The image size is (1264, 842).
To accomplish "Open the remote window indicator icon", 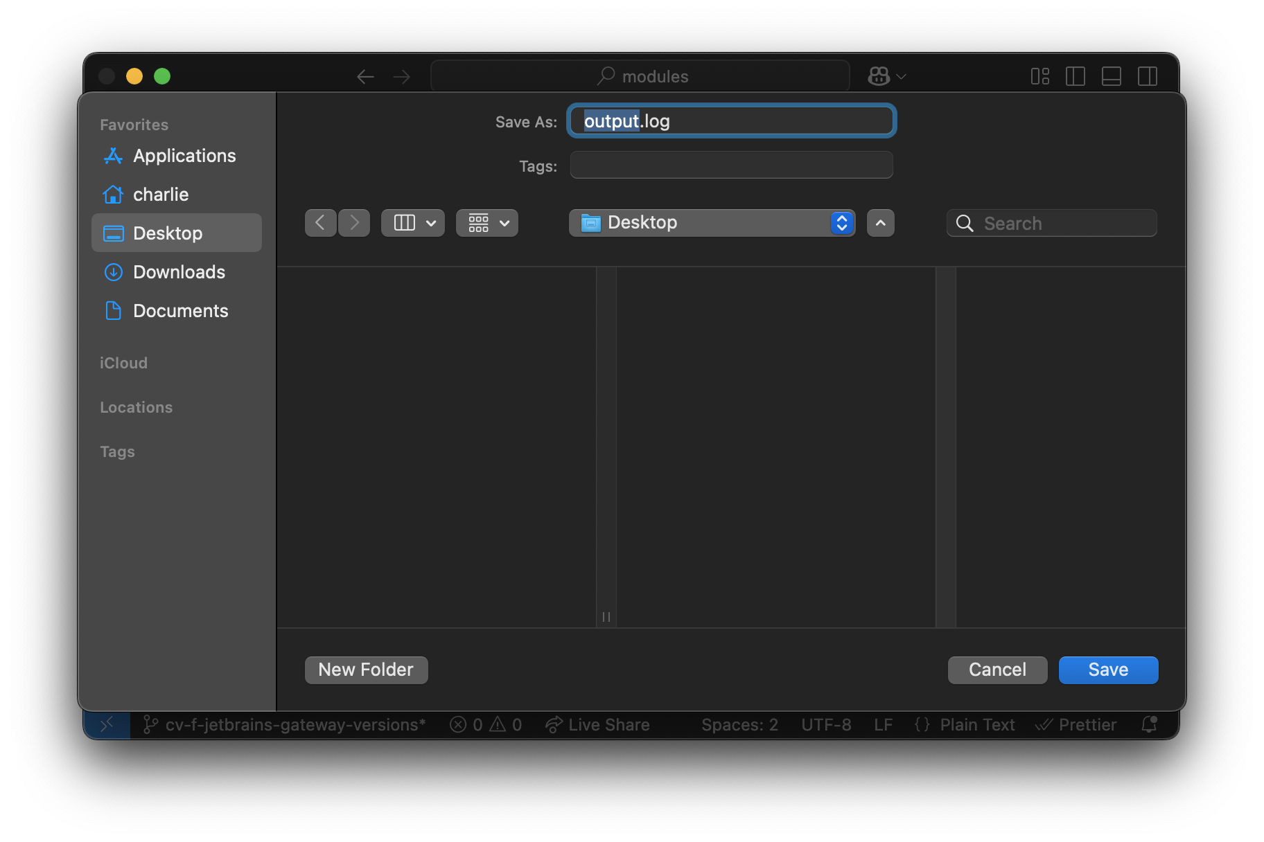I will [107, 725].
